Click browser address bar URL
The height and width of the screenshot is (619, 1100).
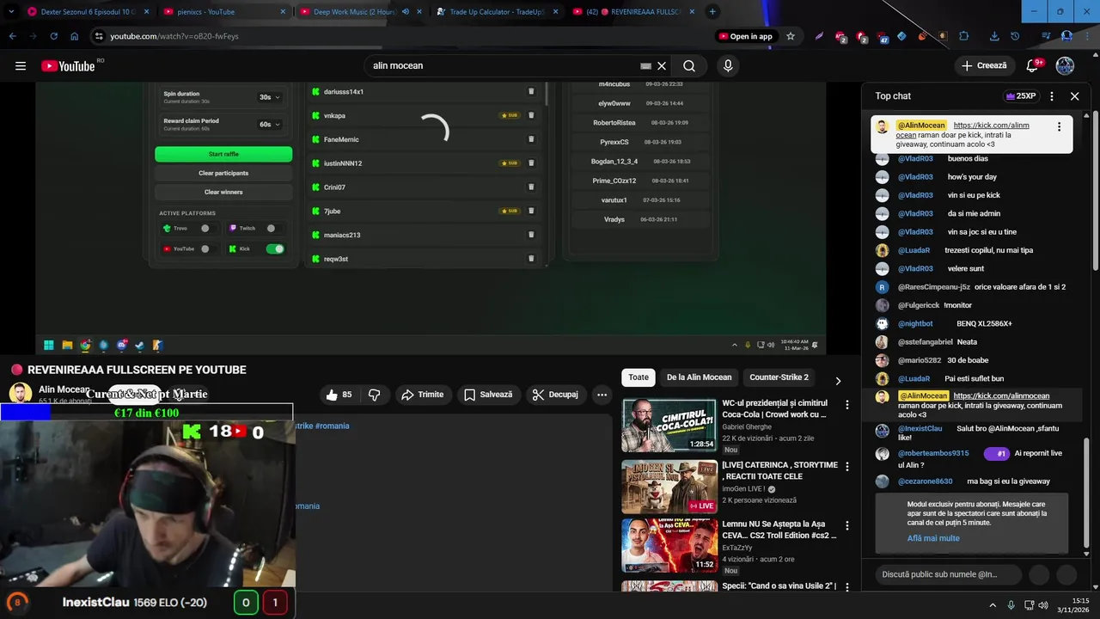pyautogui.click(x=174, y=36)
